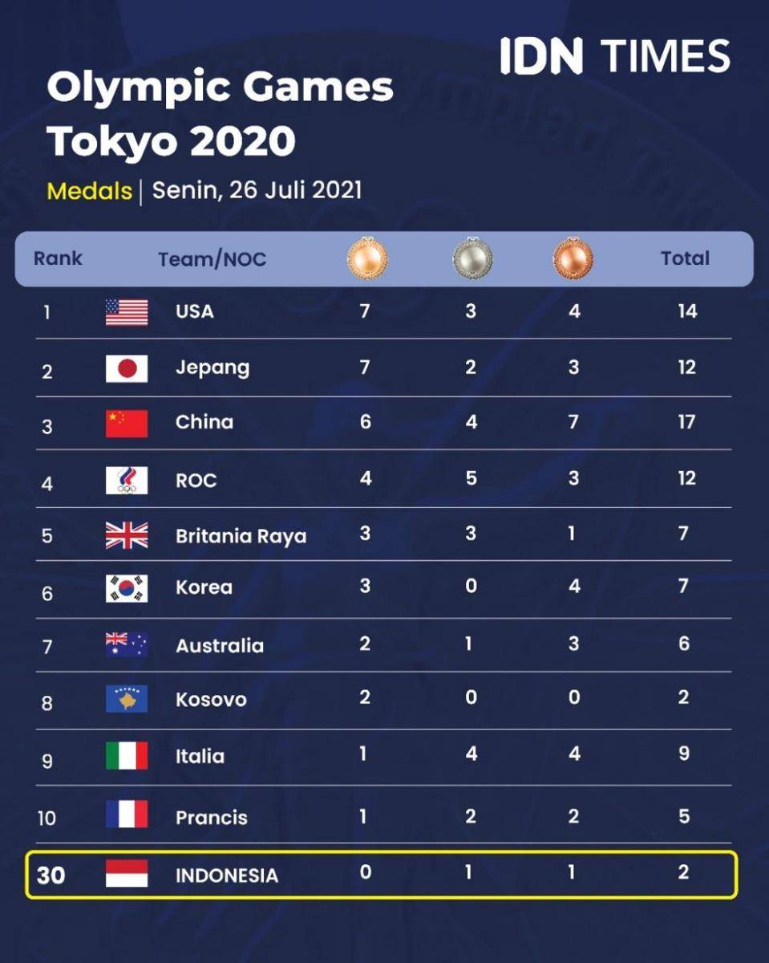Click the Prancis team name

(x=212, y=818)
